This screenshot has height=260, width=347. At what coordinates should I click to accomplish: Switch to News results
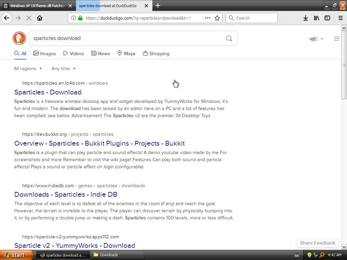click(101, 53)
